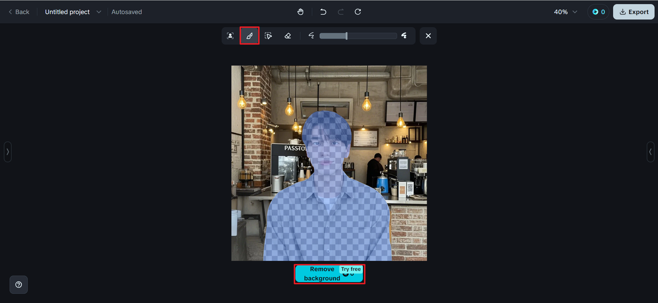Expand the left side panel
The width and height of the screenshot is (658, 303).
[x=8, y=152]
